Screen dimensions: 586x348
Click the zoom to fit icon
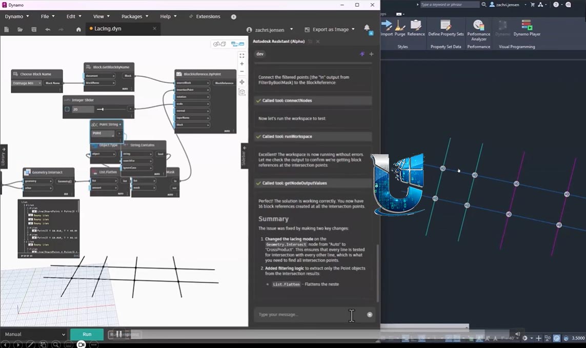[x=242, y=56]
